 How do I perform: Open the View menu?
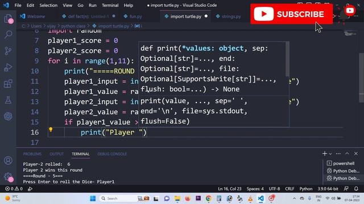pos(67,5)
